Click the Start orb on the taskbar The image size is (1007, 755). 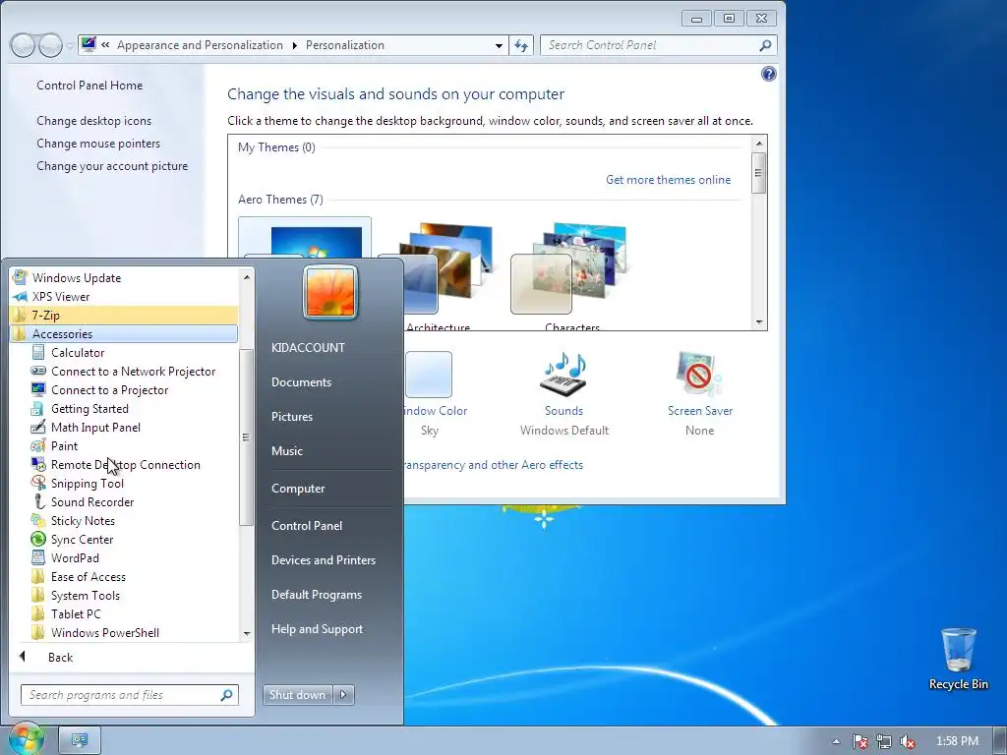tap(27, 739)
